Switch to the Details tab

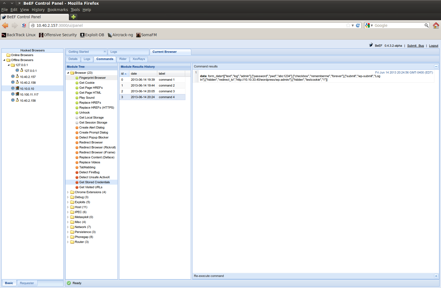[73, 59]
